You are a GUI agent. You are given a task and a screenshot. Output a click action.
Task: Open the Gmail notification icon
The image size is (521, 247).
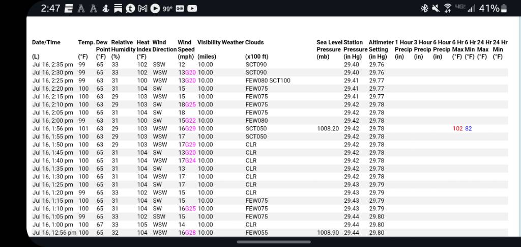pyautogui.click(x=142, y=8)
